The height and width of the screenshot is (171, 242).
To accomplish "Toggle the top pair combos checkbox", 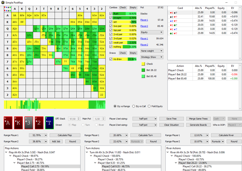I will tap(111, 30).
